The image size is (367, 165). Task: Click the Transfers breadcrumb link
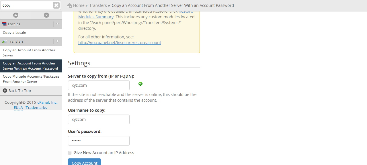98,5
